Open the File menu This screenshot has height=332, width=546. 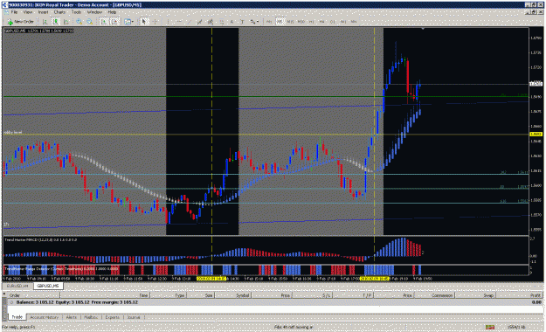(14, 12)
